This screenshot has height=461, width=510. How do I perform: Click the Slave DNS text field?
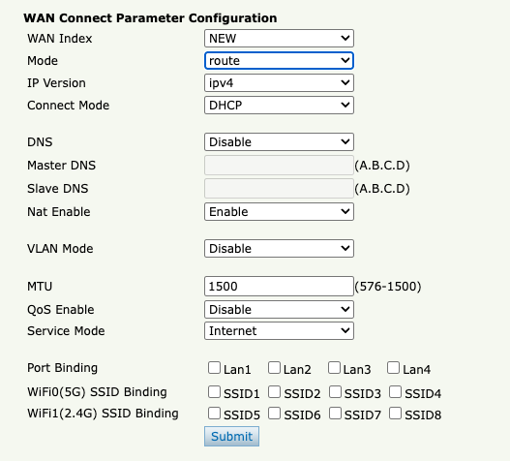point(279,188)
